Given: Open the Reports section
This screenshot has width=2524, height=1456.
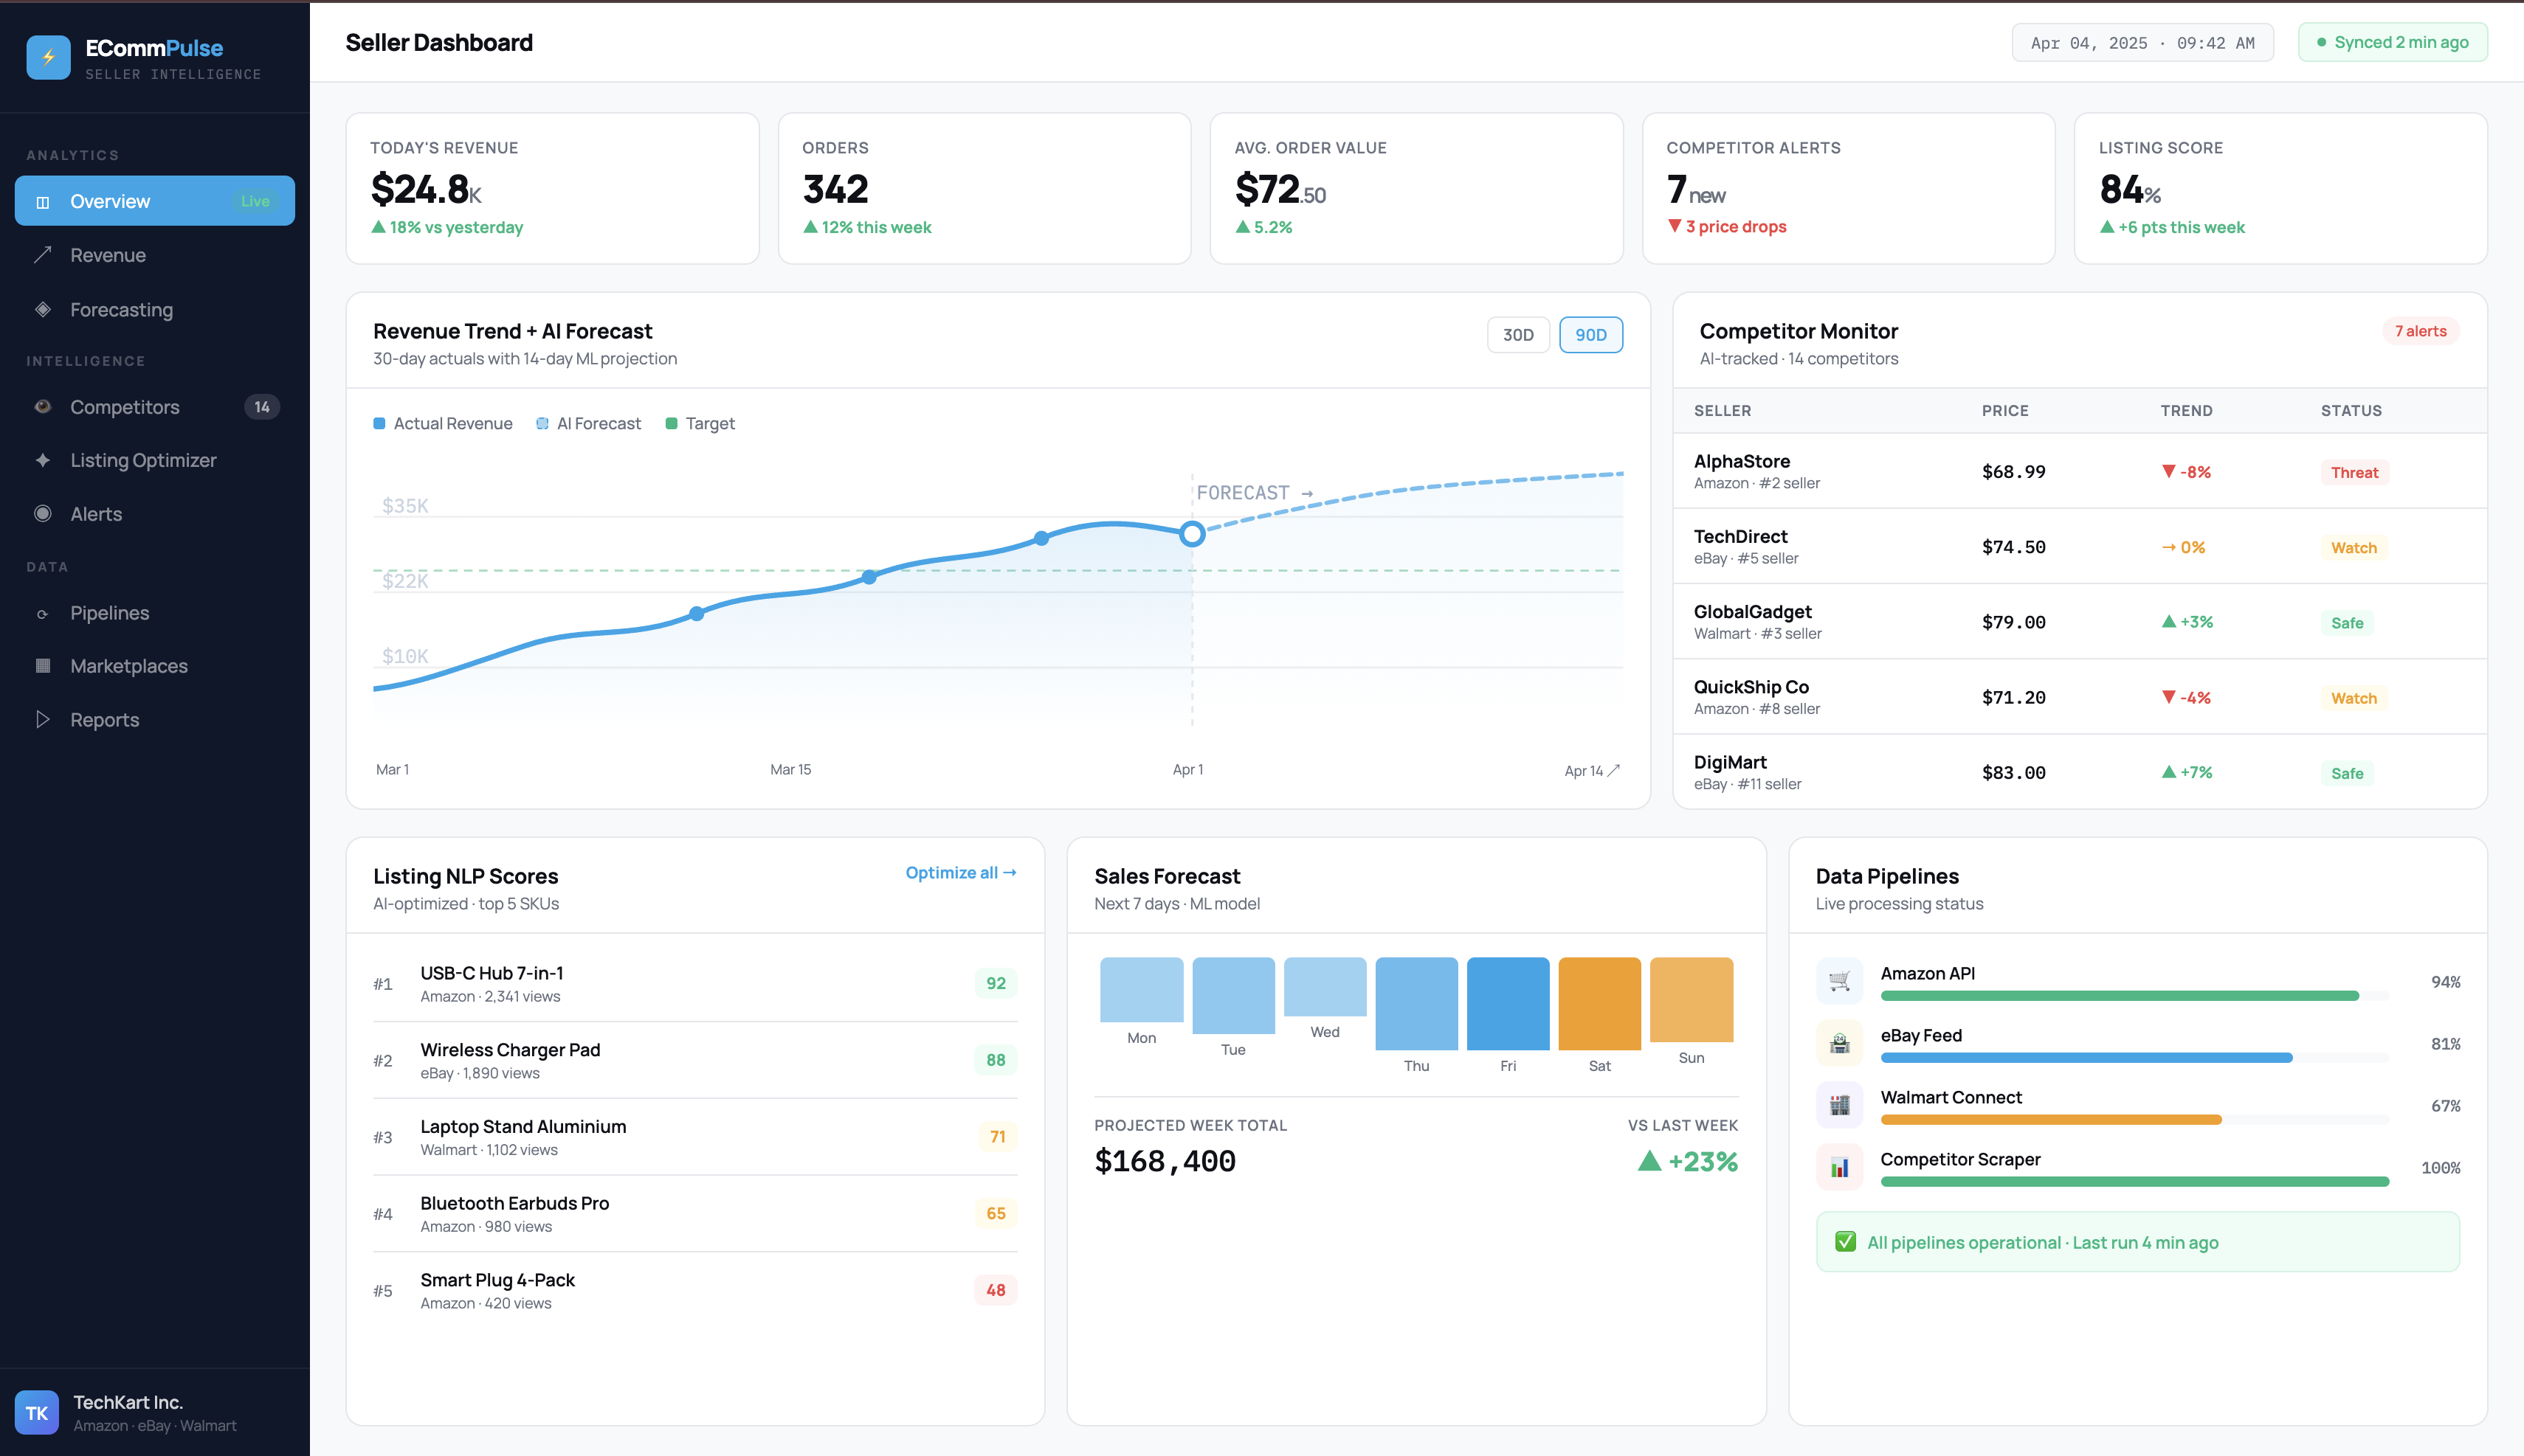Looking at the screenshot, I should pos(104,719).
